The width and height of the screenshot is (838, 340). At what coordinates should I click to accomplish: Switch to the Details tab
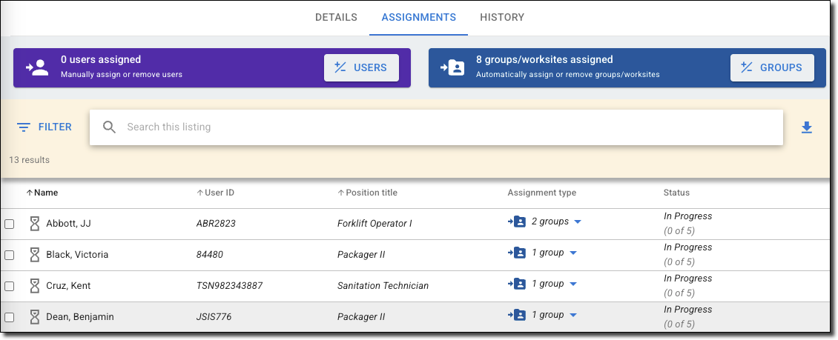click(336, 17)
